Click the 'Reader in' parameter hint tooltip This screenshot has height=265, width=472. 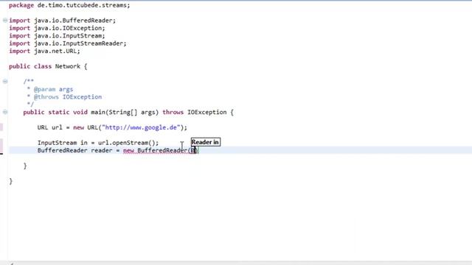point(206,142)
